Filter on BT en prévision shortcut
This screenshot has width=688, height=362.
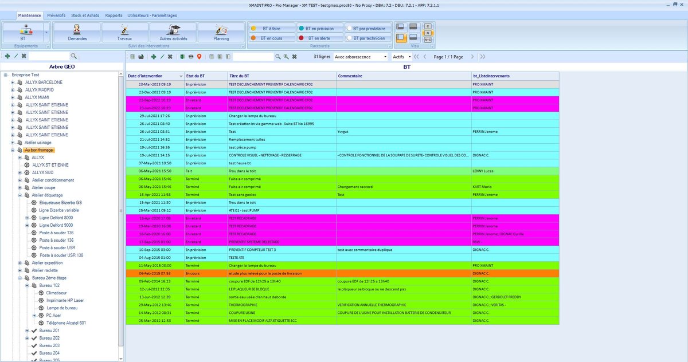click(x=319, y=28)
